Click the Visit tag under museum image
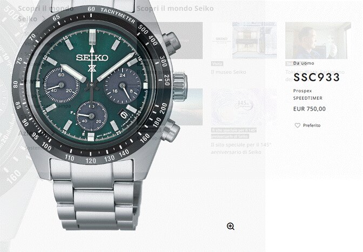Screen dimensions: 363x252 pyautogui.click(x=217, y=63)
